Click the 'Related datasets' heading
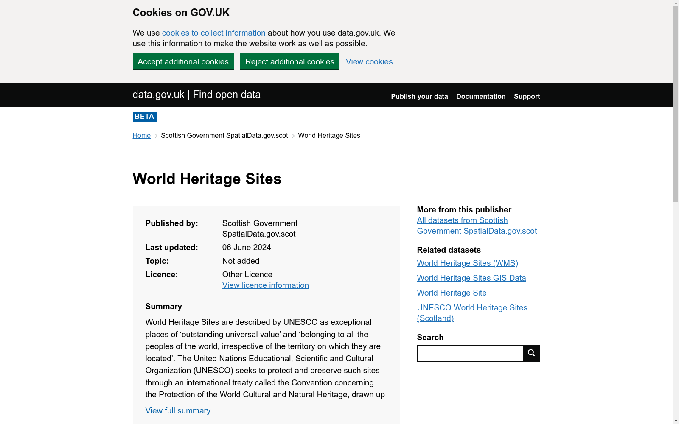Image resolution: width=679 pixels, height=424 pixels. point(449,250)
